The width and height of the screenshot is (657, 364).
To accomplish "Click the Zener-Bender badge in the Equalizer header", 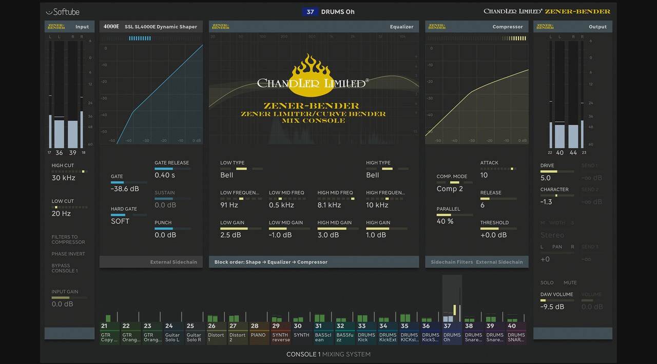I will [221, 26].
